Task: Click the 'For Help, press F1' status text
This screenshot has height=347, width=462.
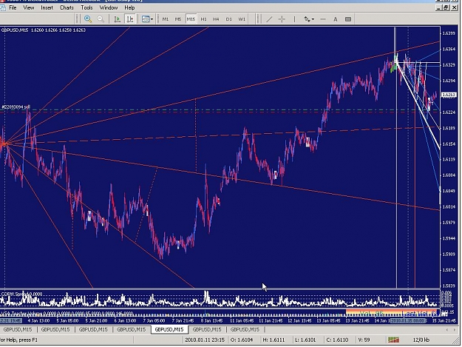Action: pos(18,340)
